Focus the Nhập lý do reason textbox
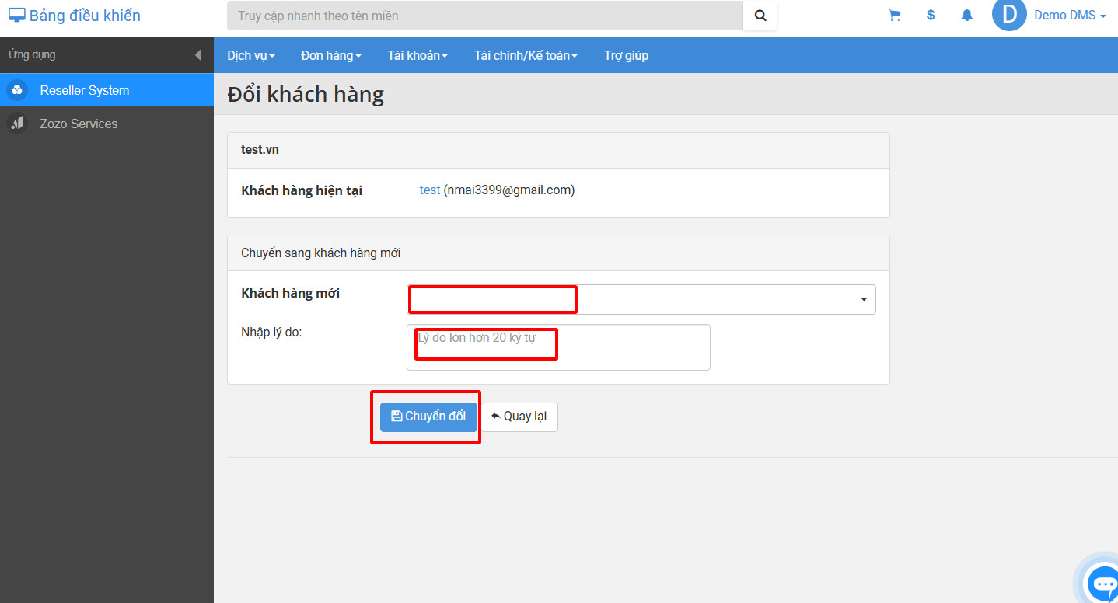1118x603 pixels. 558,347
